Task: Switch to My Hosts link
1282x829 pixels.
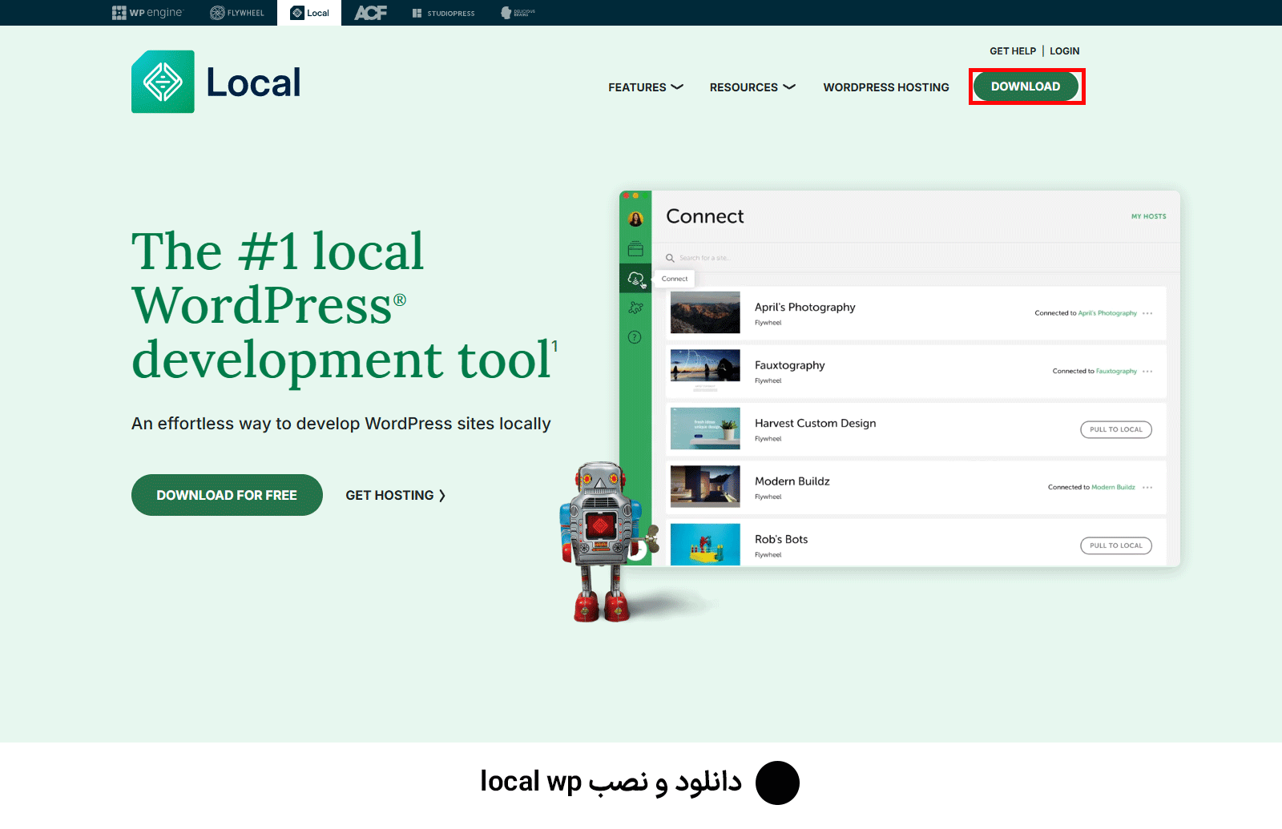Action: 1148,216
